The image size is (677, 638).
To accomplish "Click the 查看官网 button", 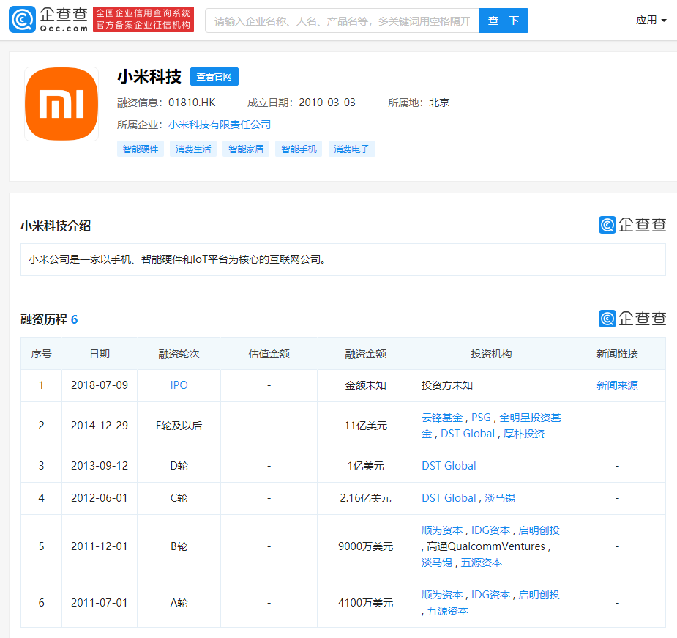I will (x=214, y=77).
